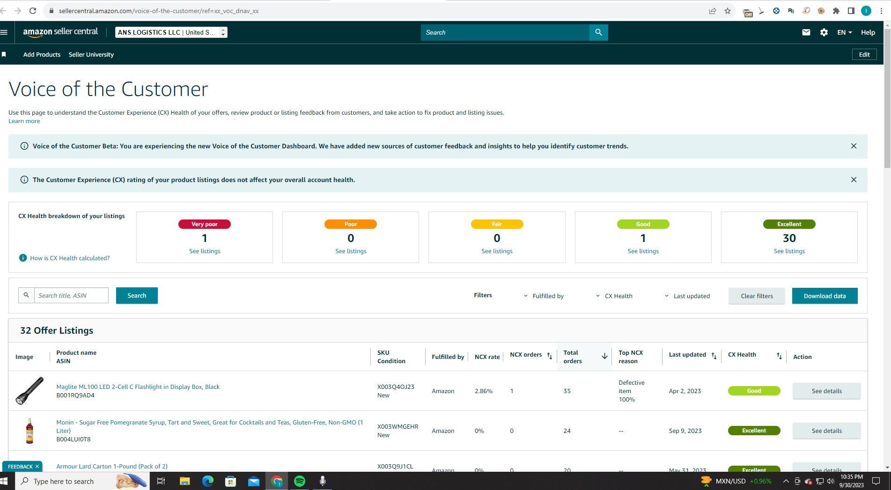The width and height of the screenshot is (891, 490).
Task: Open the Help menu in header
Action: [868, 32]
